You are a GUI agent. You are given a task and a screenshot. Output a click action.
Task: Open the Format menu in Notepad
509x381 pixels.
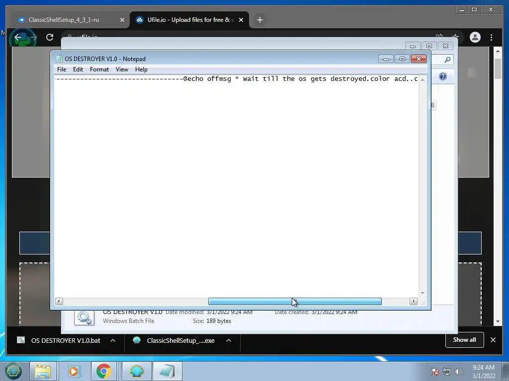coord(99,69)
